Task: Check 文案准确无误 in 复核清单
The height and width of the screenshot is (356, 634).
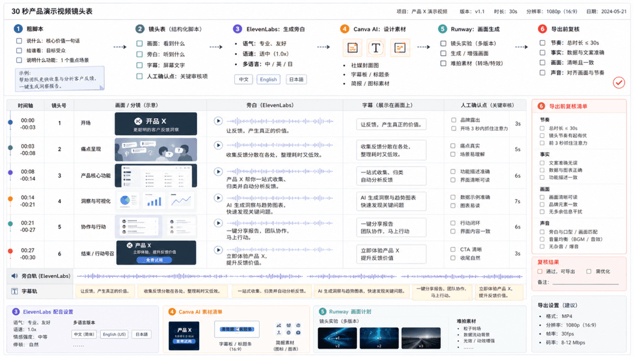Action: click(542, 163)
